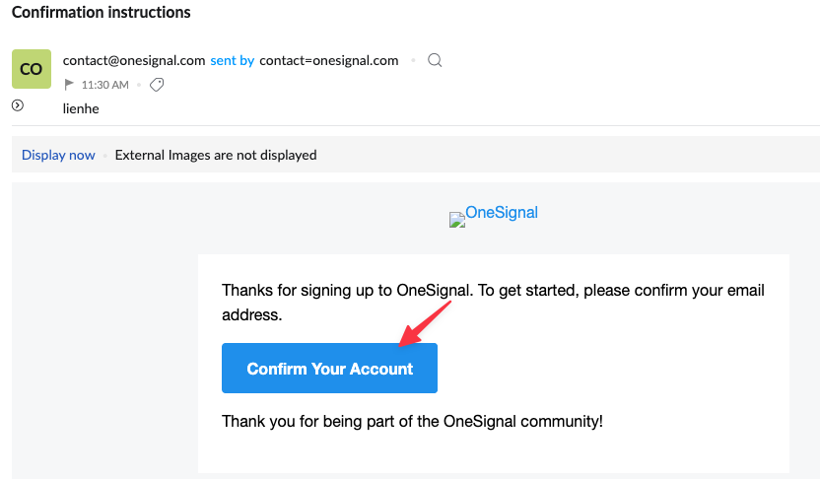The height and width of the screenshot is (479, 820).
Task: Click the blue 'sent by' label
Action: click(233, 61)
